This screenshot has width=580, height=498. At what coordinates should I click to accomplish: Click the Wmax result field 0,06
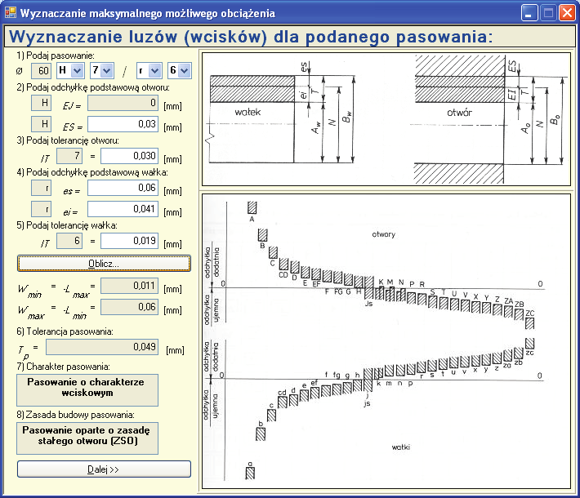coord(129,307)
